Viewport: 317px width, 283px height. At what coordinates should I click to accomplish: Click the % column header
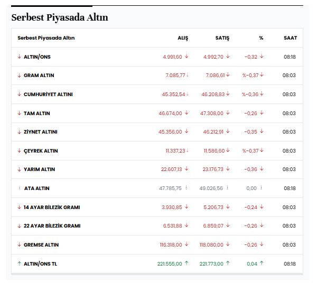[x=261, y=38]
